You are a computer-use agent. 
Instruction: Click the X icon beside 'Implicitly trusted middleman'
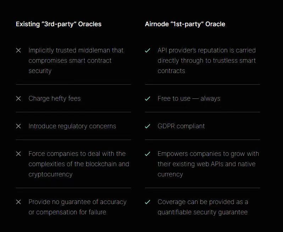[18, 51]
